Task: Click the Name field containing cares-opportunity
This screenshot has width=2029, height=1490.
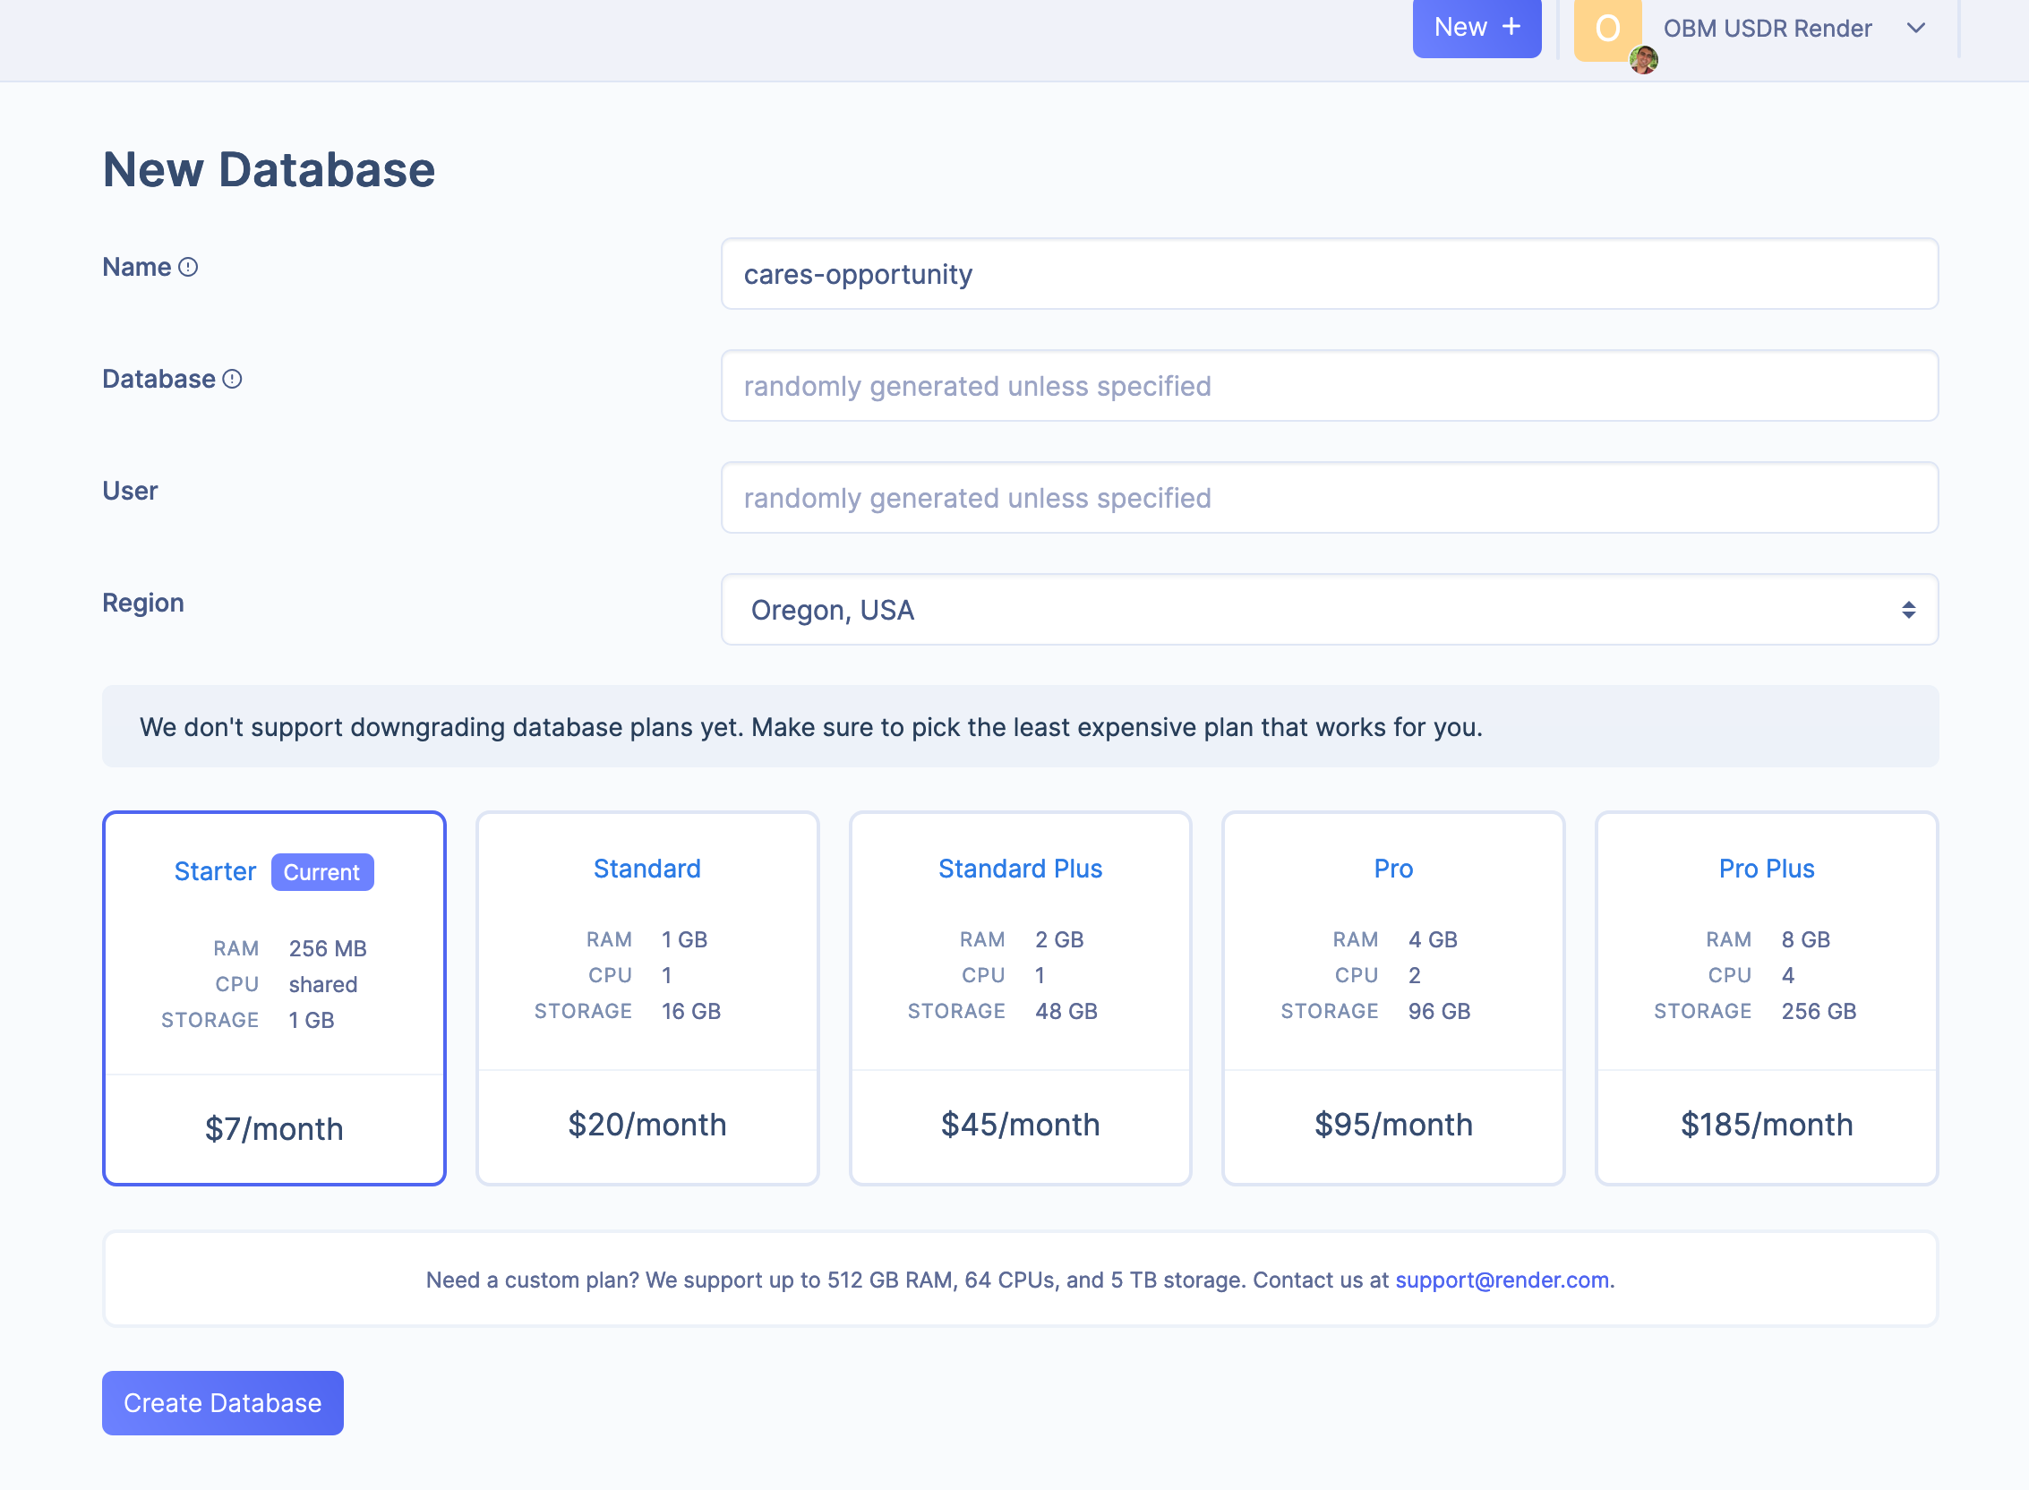Action: coord(1328,274)
